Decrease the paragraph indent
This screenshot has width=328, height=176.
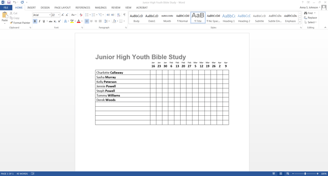coord(108,15)
